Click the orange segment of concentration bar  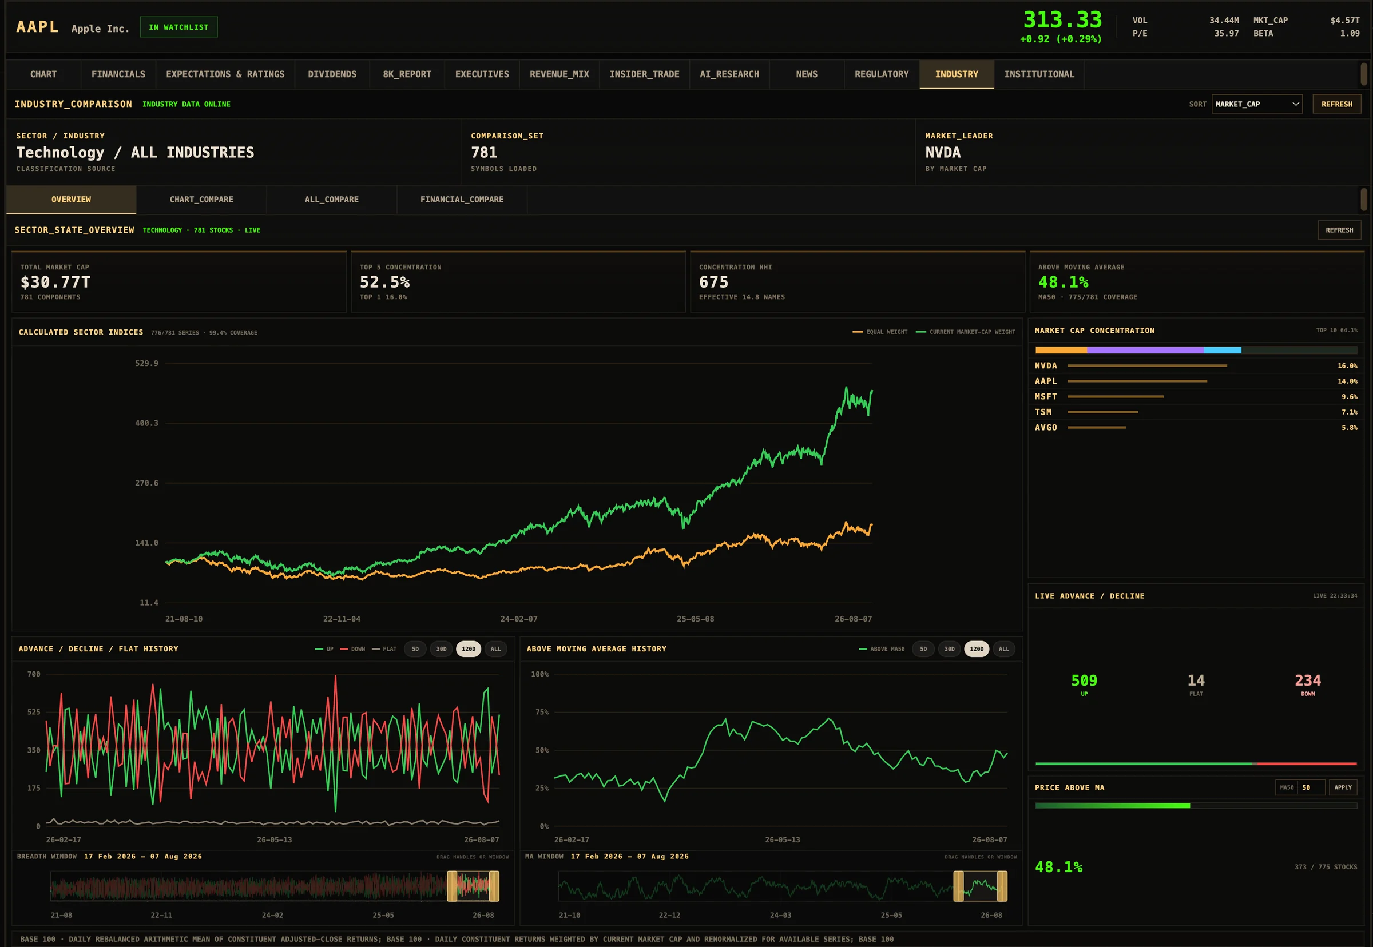1061,350
